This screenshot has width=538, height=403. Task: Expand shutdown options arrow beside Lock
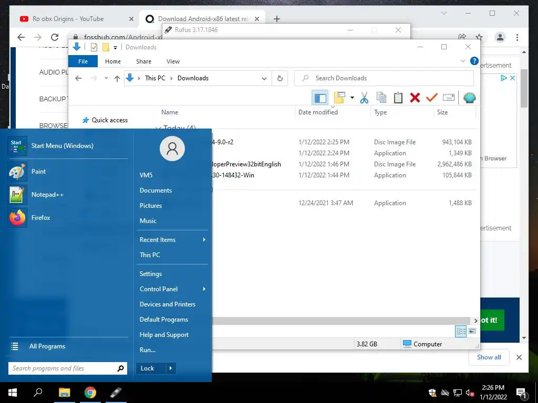(x=171, y=368)
